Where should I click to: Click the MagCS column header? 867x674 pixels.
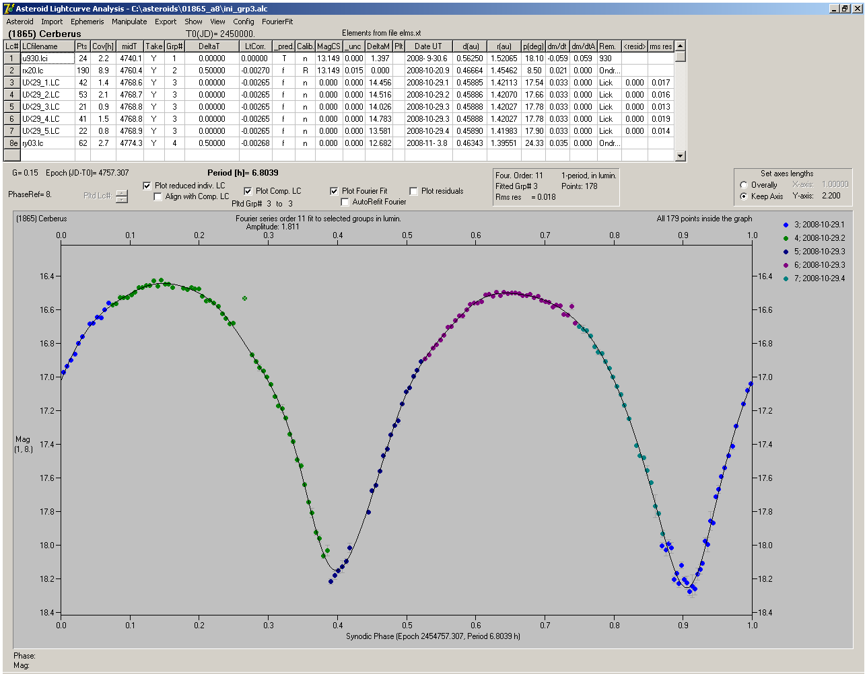(328, 46)
